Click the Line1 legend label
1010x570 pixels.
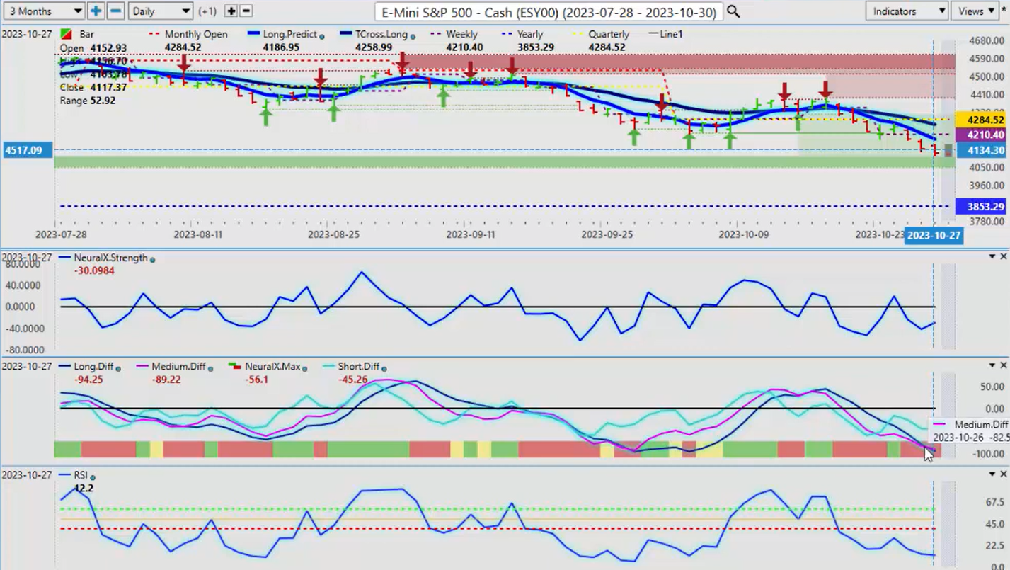[671, 34]
